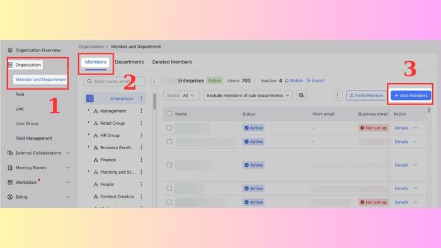Expand the Retail Group department node
441x248 pixels.
point(89,123)
